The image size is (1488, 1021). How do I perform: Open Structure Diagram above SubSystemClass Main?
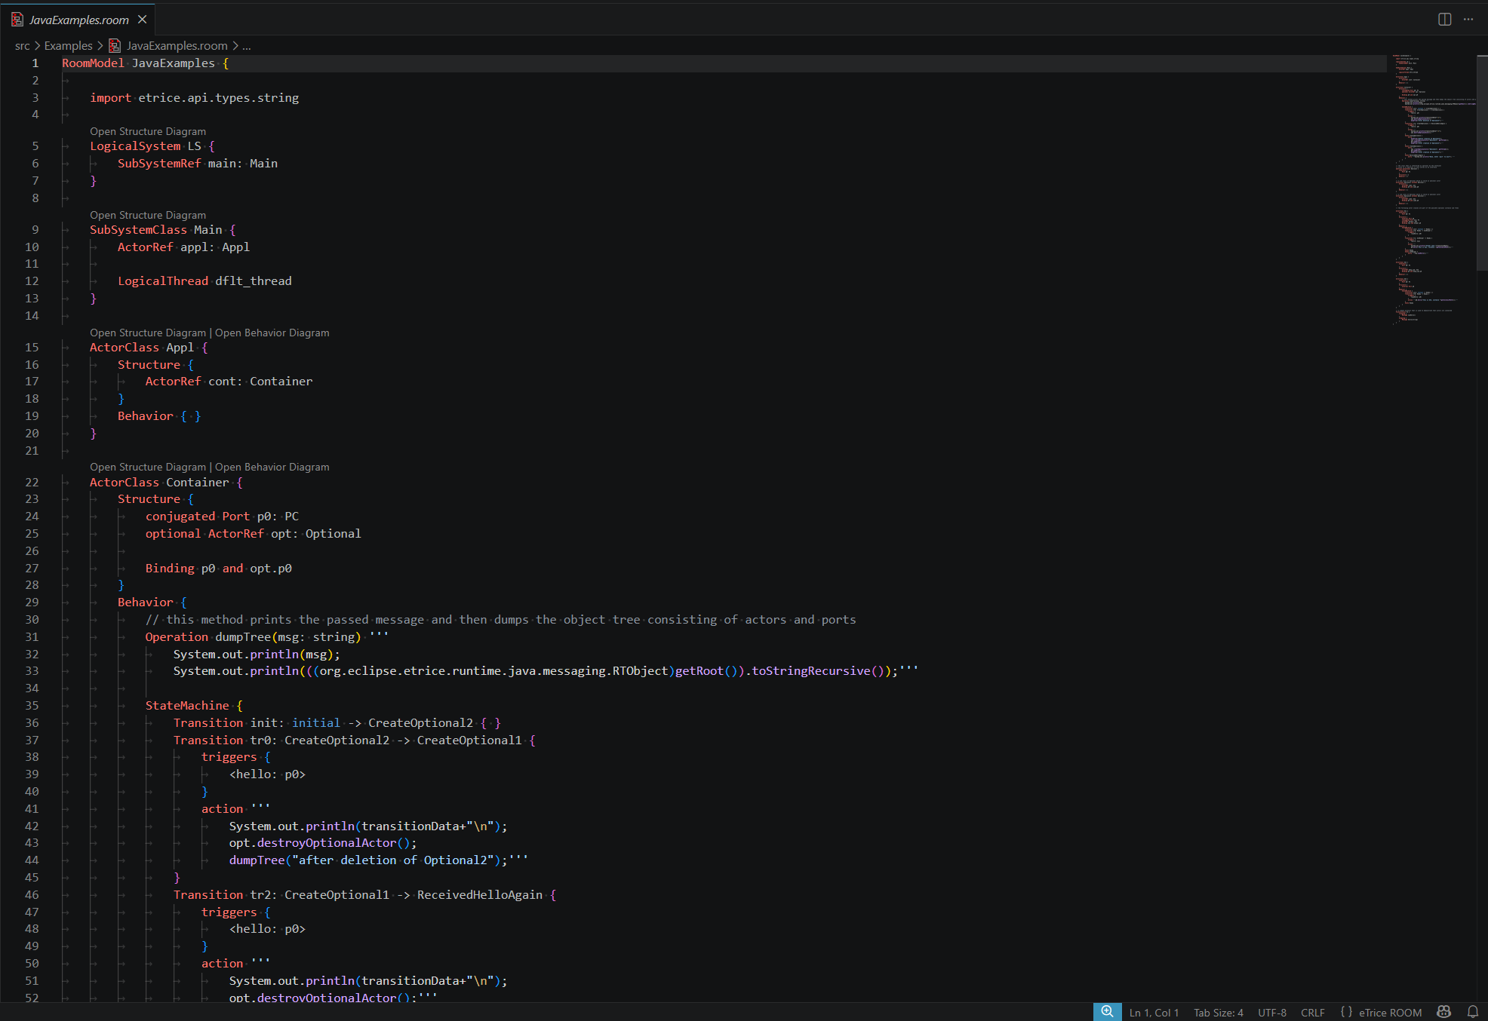[x=148, y=215]
